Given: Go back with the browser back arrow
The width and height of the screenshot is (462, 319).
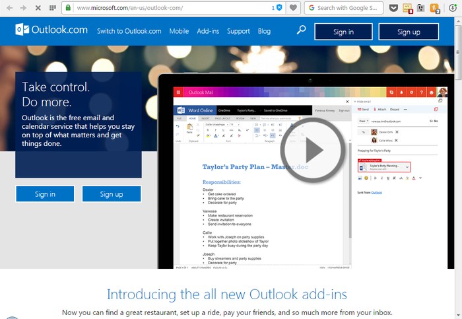Looking at the screenshot, I should [x=9, y=8].
